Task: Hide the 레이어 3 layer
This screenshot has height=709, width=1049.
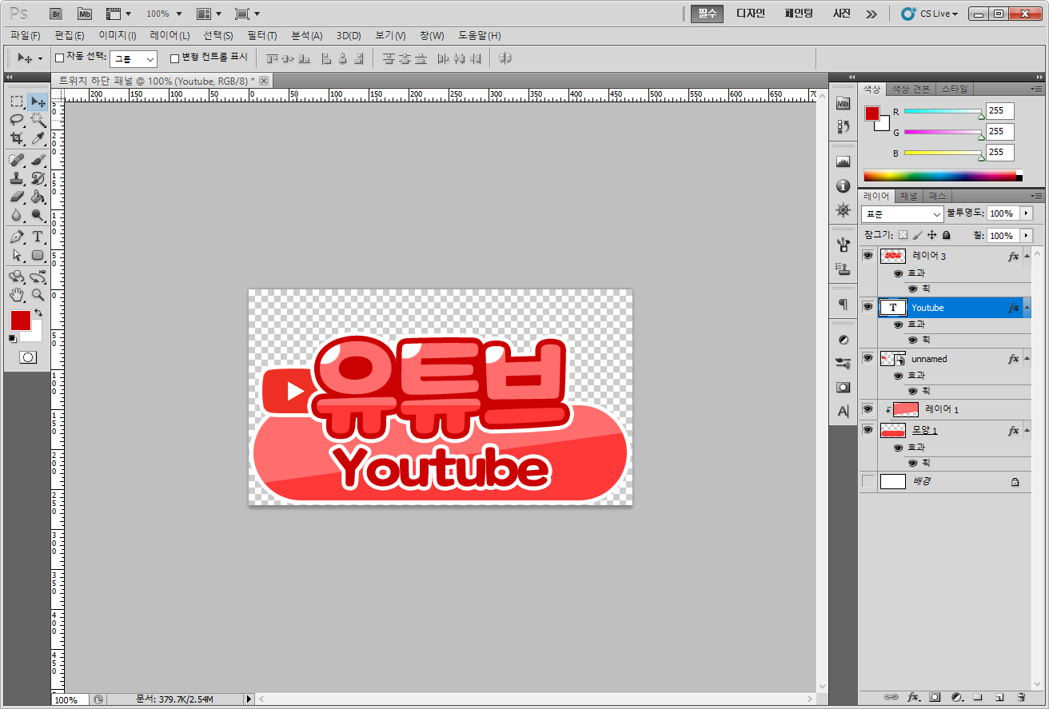Action: coord(868,256)
